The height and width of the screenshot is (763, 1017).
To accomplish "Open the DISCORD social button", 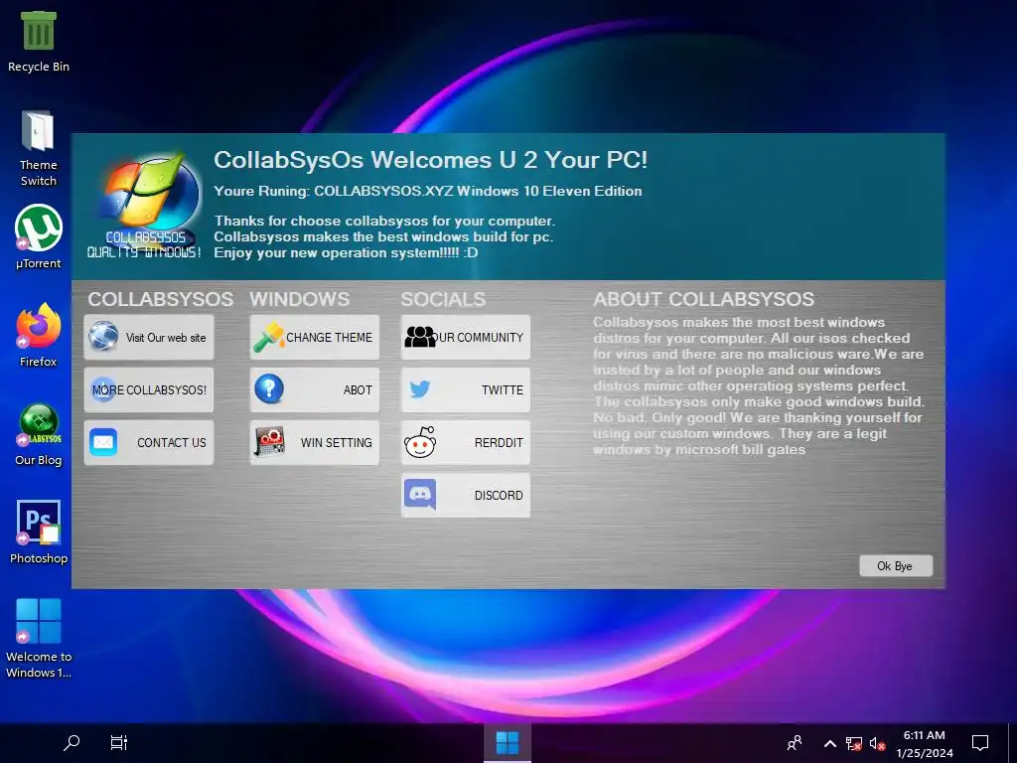I will point(466,495).
